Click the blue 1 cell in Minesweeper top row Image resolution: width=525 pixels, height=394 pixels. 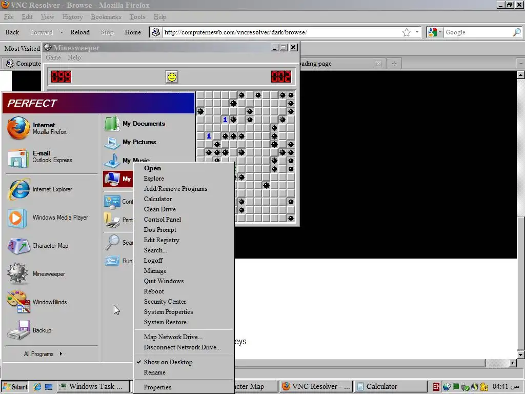click(x=225, y=120)
